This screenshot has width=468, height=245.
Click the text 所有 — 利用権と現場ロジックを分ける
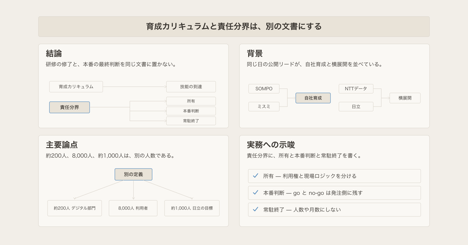pyautogui.click(x=310, y=176)
